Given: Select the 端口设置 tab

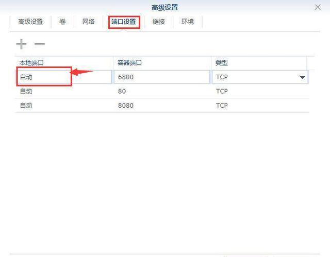Looking at the screenshot, I should pos(124,22).
